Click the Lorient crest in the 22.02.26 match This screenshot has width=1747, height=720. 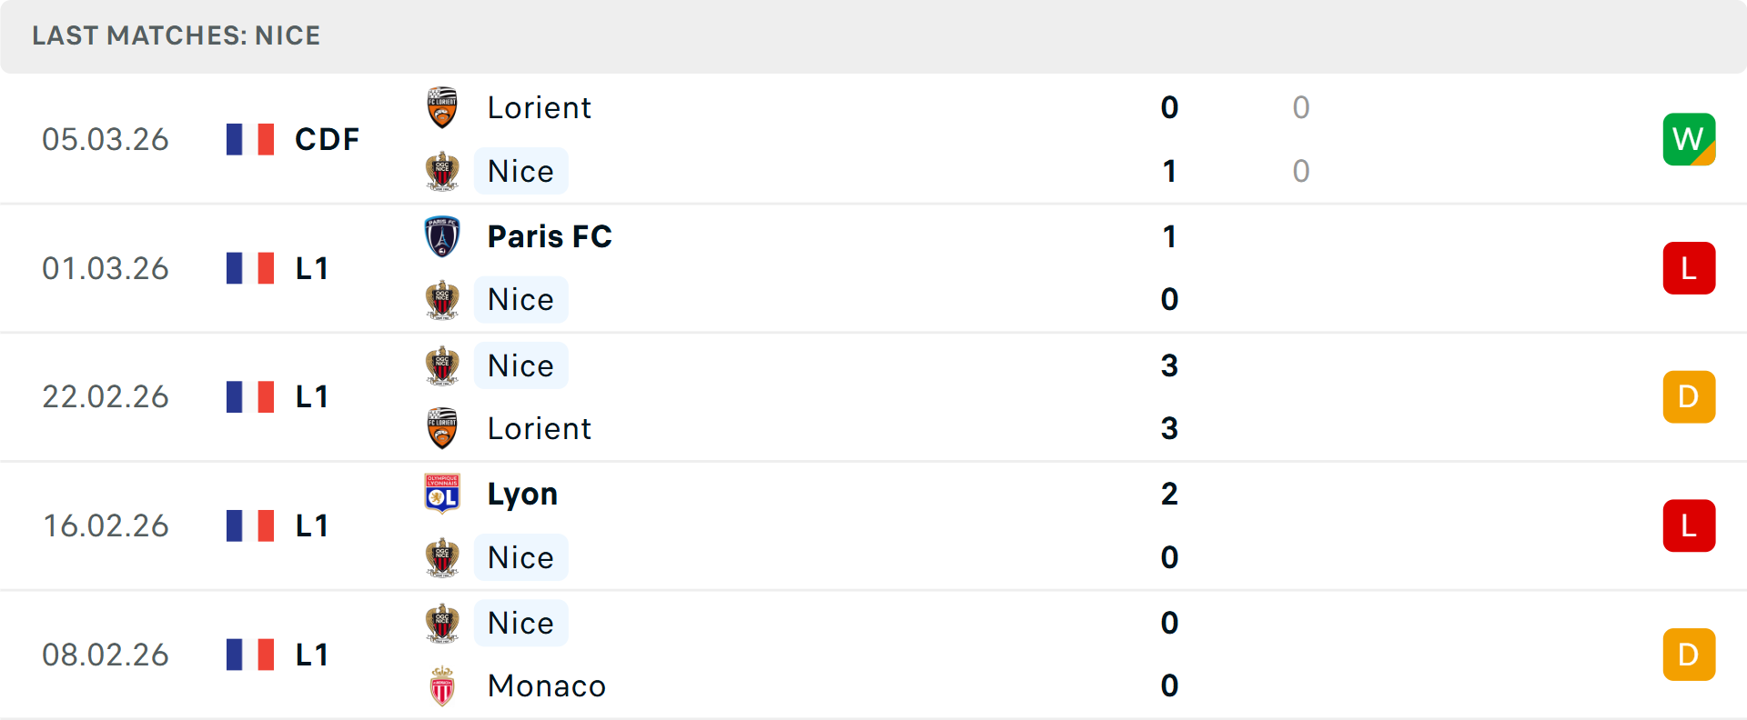pos(442,429)
